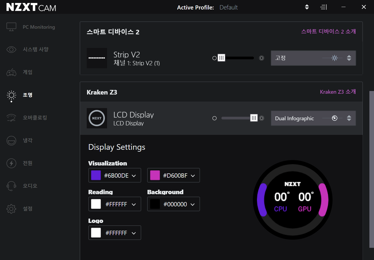
Task: Click LCD Display maximum brightness sun icon
Action: tap(262, 118)
